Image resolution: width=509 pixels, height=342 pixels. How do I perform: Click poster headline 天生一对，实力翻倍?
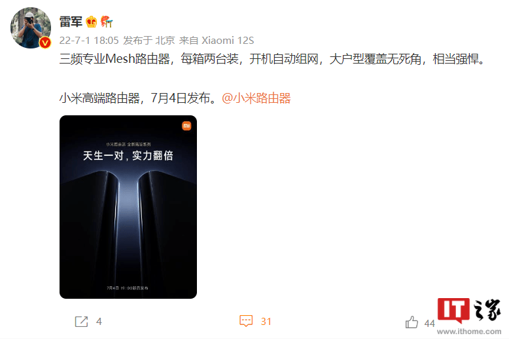pos(128,156)
